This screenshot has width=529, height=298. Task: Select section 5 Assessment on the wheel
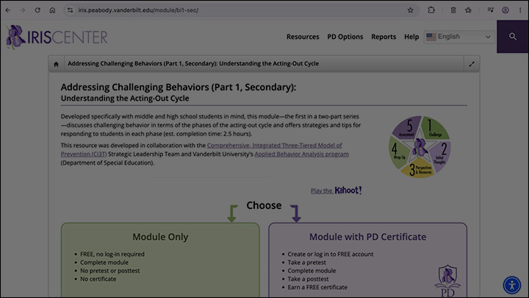tap(408, 128)
